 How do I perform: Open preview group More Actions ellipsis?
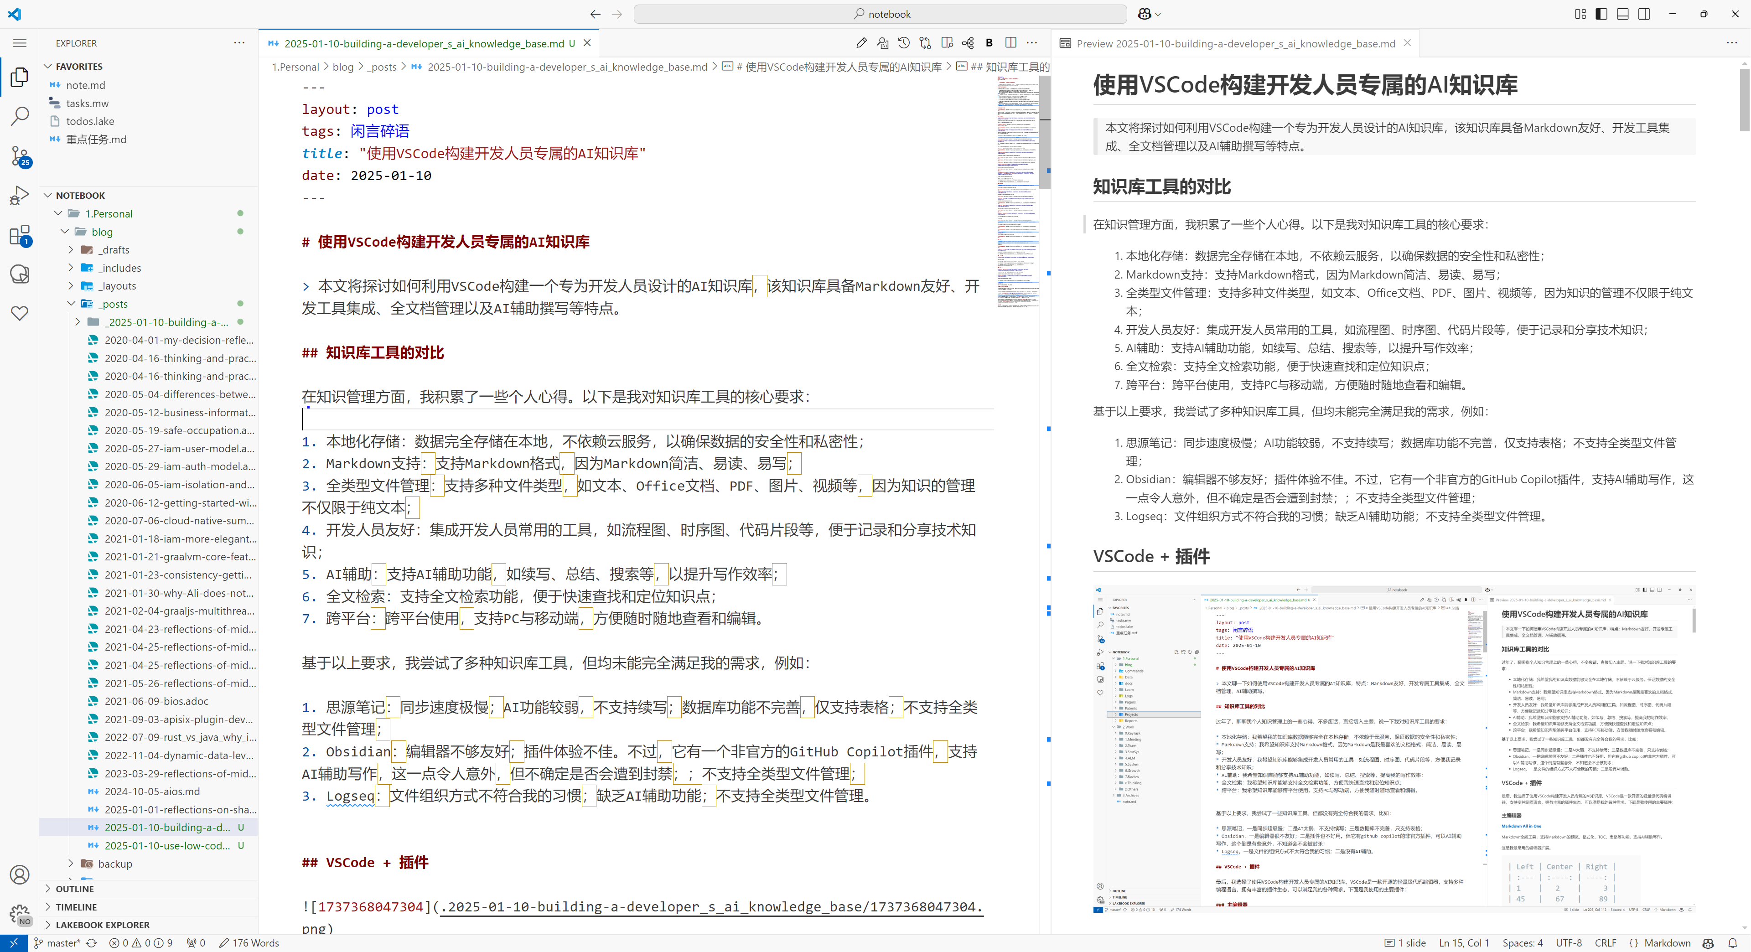pyautogui.click(x=1731, y=43)
